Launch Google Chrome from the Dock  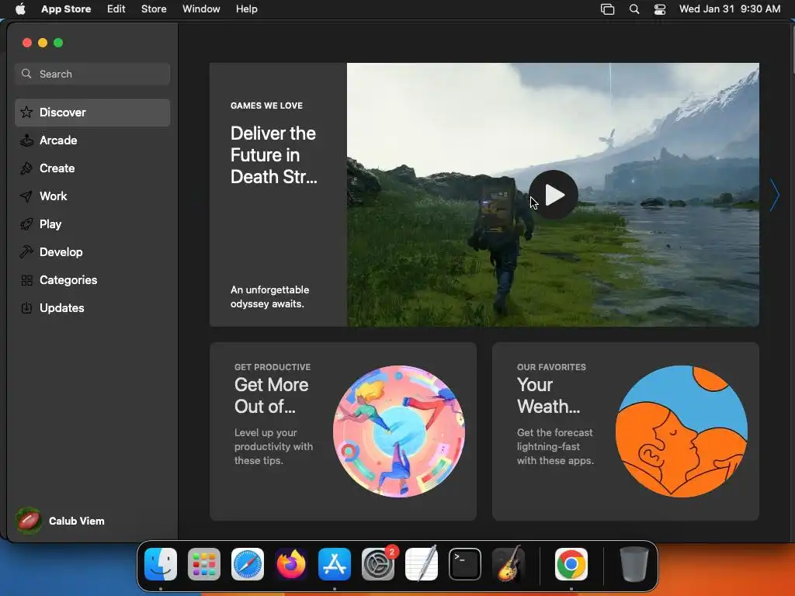pyautogui.click(x=571, y=564)
